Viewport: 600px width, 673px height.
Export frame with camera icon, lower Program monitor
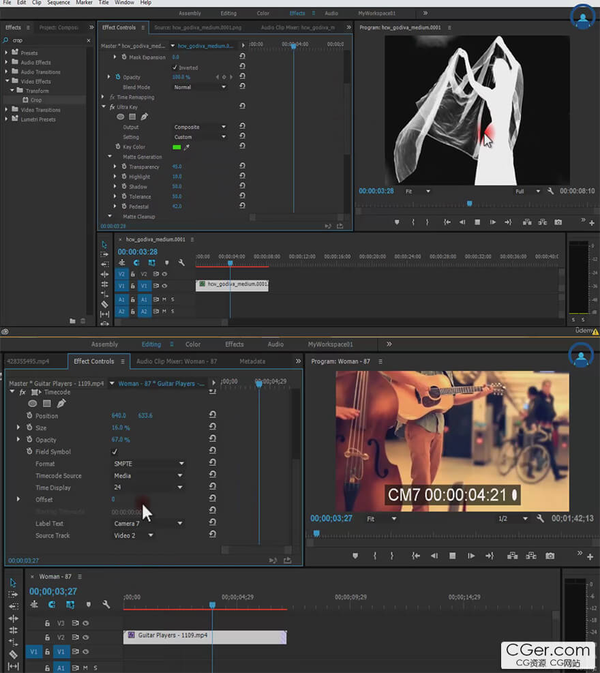point(550,556)
